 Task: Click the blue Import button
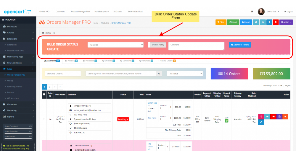click(246, 22)
